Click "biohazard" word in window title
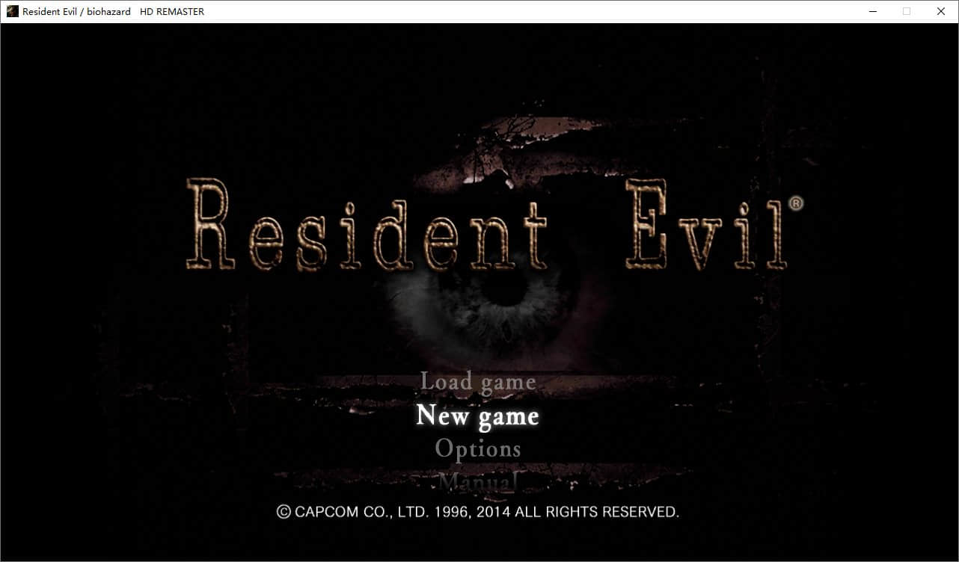 [108, 12]
